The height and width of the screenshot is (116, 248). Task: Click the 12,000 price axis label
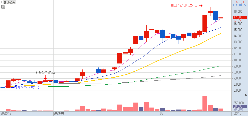(237, 48)
